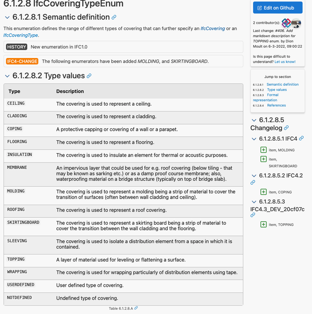Click the anchor icon beside IFC4.3_DEV_20cf07c heading
Viewport: 312px width, 314px height.
253,215
